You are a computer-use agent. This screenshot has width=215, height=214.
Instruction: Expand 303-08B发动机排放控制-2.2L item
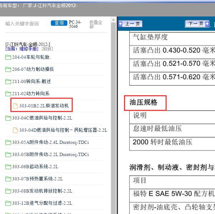tap(42, 191)
